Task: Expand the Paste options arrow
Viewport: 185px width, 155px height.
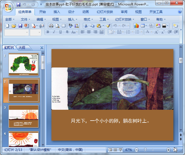Action: 103,26
